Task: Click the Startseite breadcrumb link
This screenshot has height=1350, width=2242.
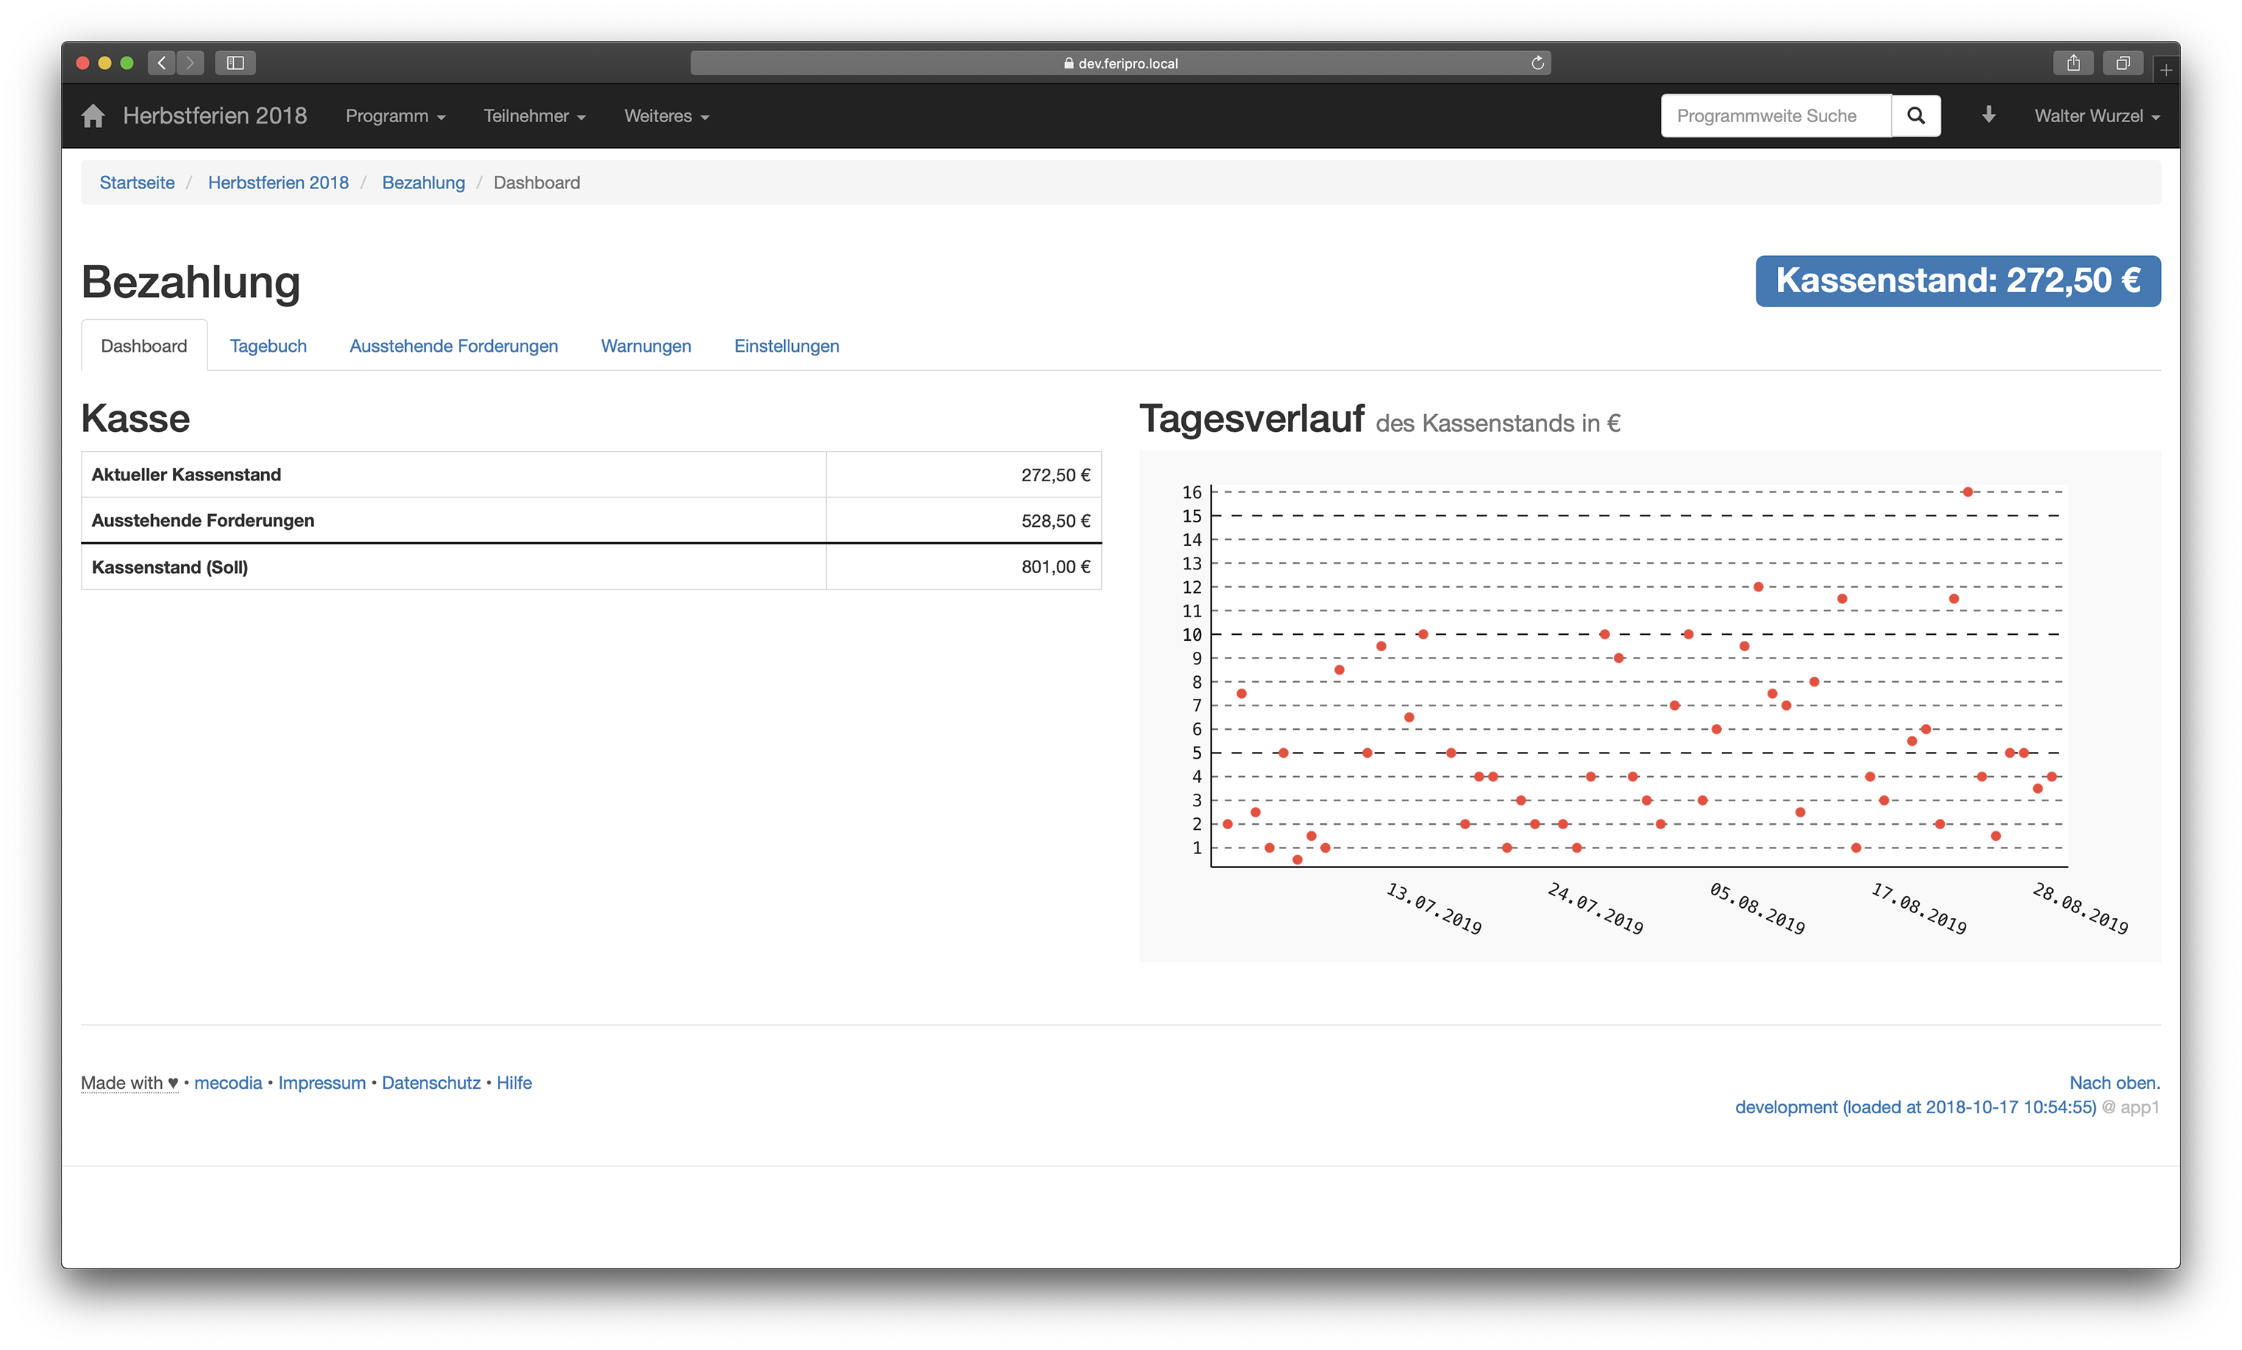Action: 136,183
